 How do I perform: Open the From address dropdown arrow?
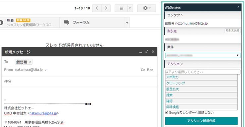click(x=45, y=70)
